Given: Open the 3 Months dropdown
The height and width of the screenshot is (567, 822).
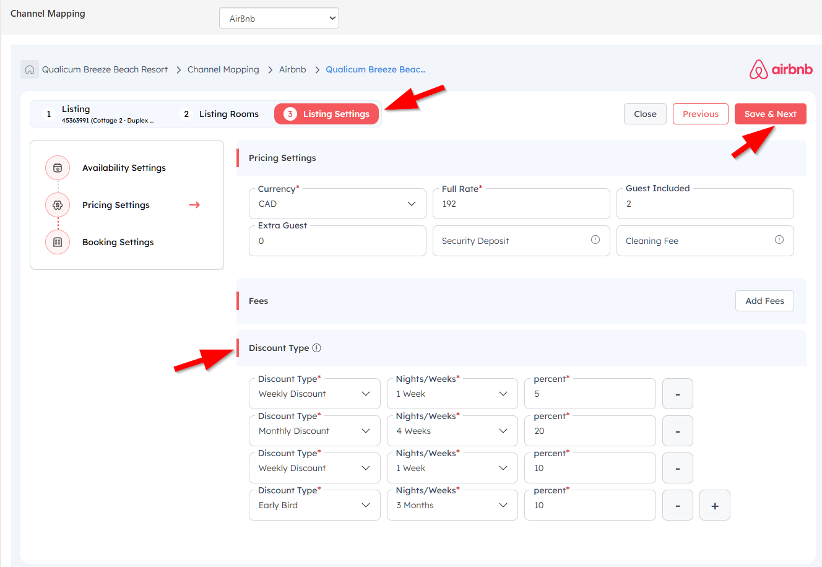Looking at the screenshot, I should (x=452, y=505).
